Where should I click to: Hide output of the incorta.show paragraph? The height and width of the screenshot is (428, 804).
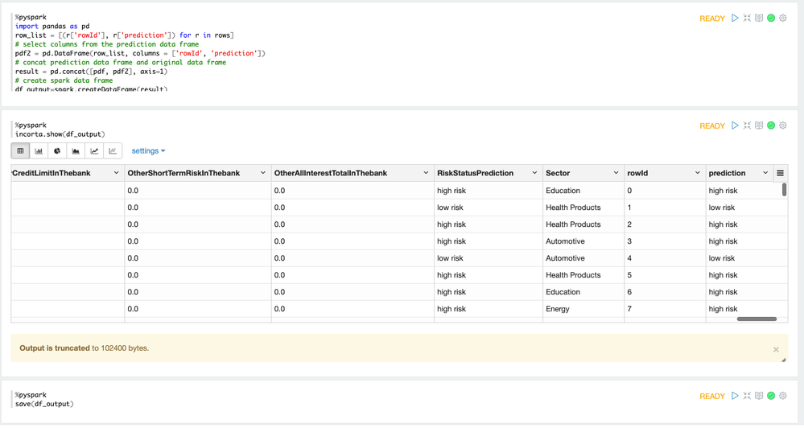coord(759,126)
